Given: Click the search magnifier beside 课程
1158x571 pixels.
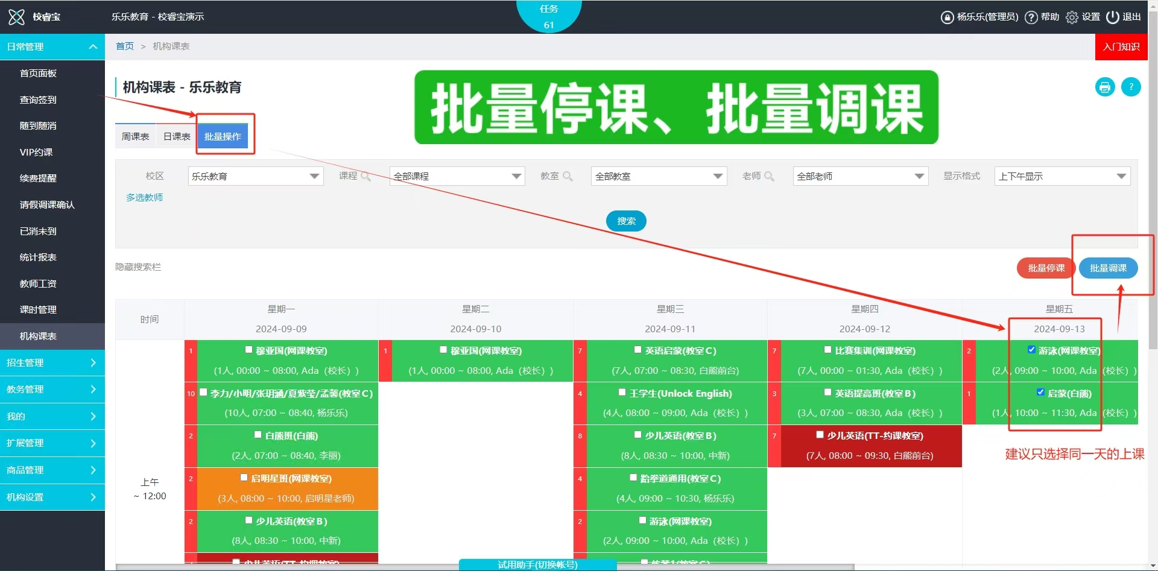Looking at the screenshot, I should click(x=365, y=176).
